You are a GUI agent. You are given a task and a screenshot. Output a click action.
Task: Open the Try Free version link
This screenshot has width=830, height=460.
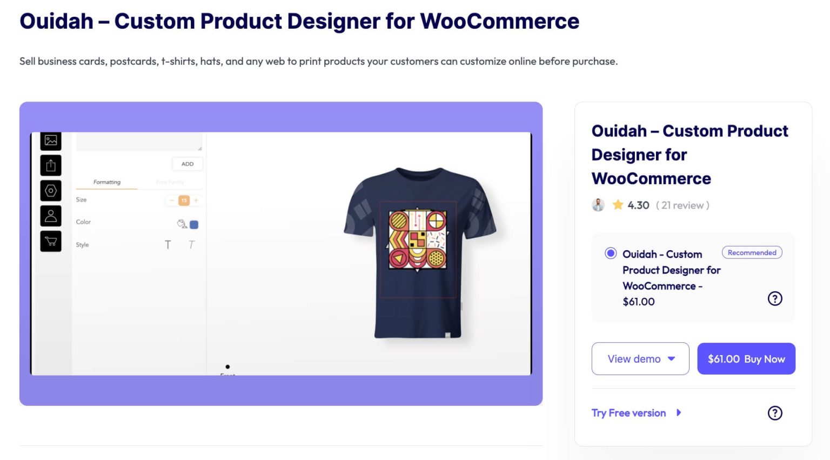[x=628, y=413]
